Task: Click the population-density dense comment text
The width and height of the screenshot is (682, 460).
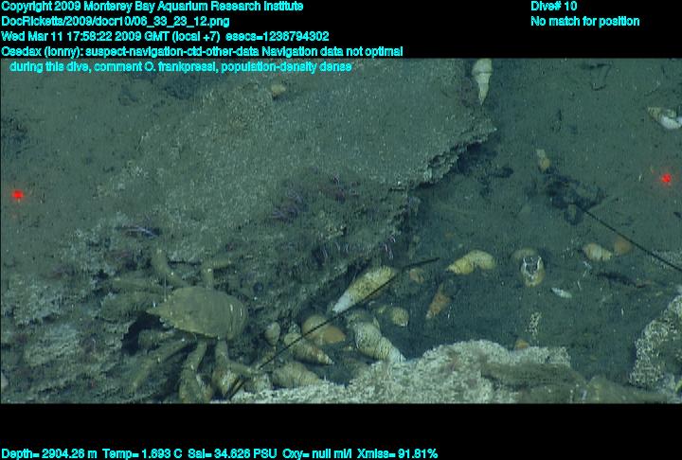Action: [x=286, y=67]
